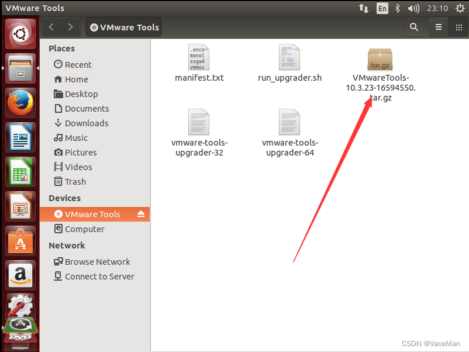The width and height of the screenshot is (469, 352).
Task: Switch to grid view with the grid icon
Action: 458,27
